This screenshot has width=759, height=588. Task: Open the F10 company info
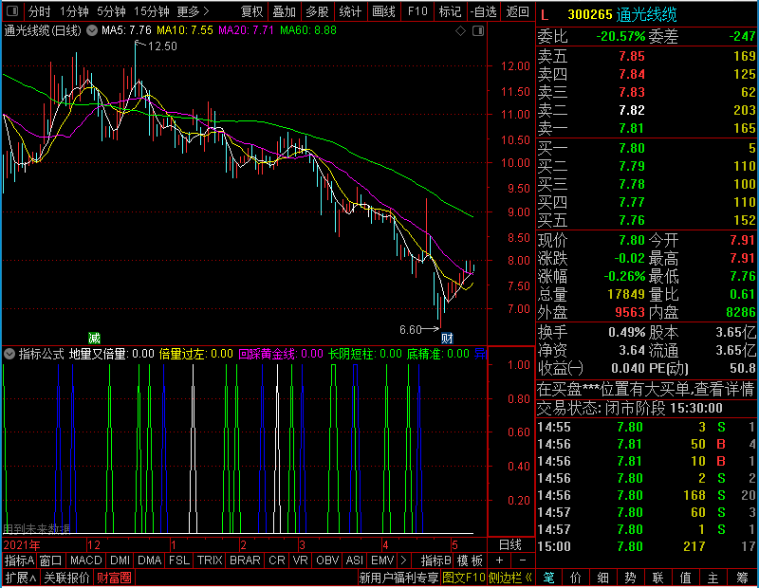pos(417,11)
